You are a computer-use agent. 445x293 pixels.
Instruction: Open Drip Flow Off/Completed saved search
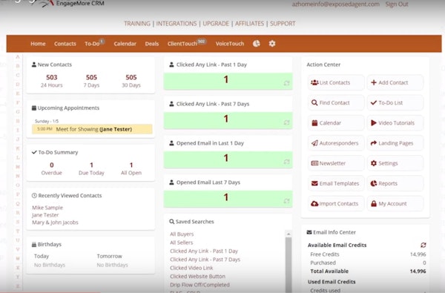(200, 285)
